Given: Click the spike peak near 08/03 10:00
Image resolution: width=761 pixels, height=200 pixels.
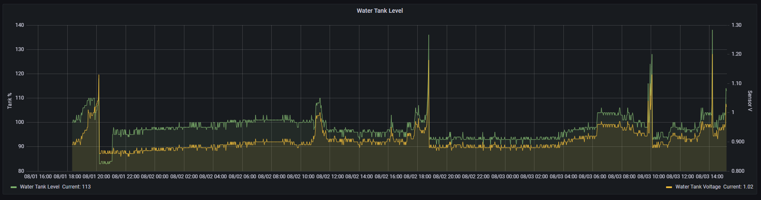Looking at the screenshot, I should pos(652,54).
